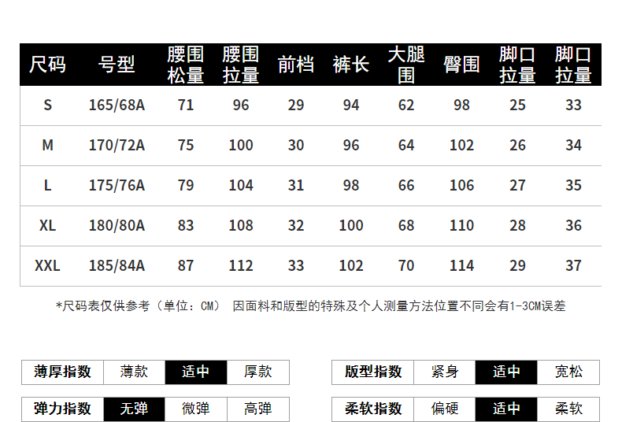Choose 宽松 under 版型指数
This screenshot has width=622, height=422.
point(568,372)
